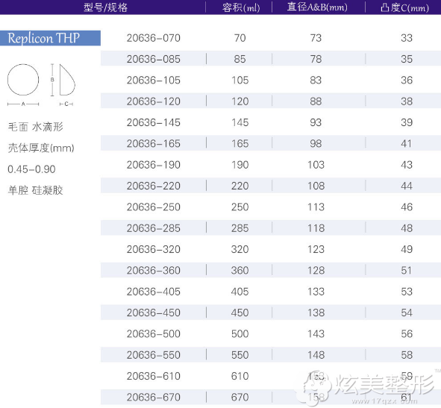Click model number 20636-105
Image resolution: width=441 pixels, height=408 pixels.
tap(153, 80)
